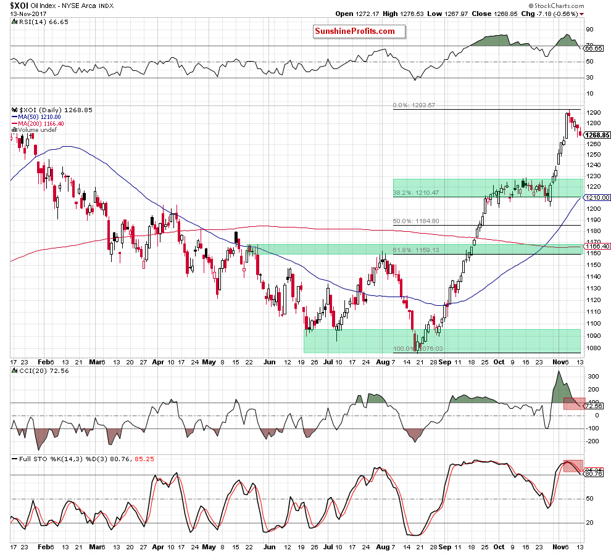Click the RSI current value tag 66.65
Viewport: 611px width, 553px height.
click(594, 48)
